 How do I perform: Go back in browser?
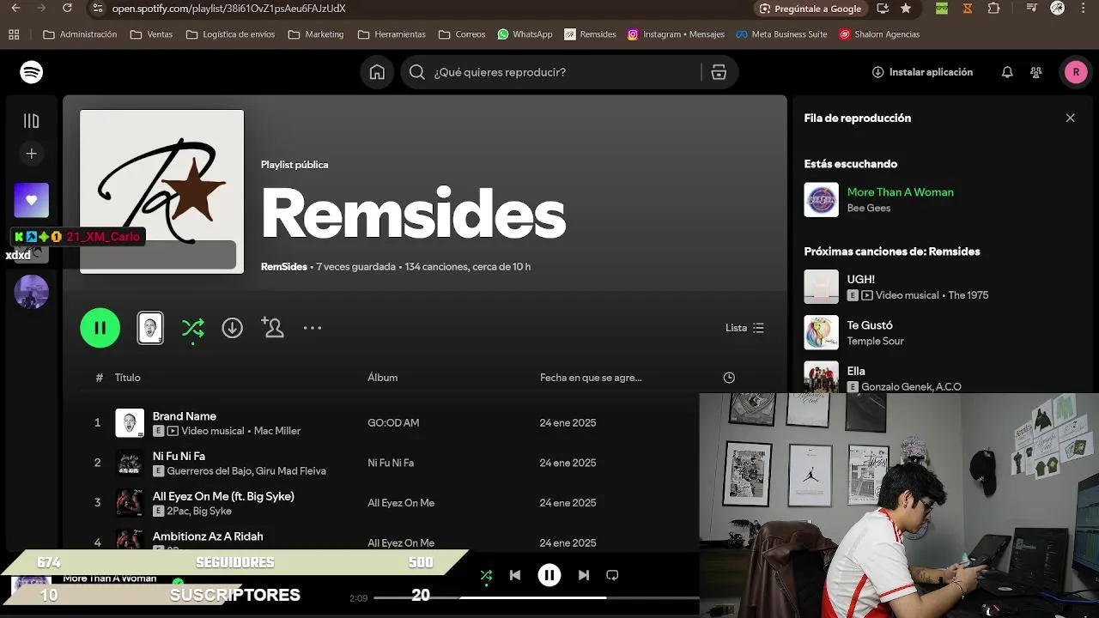(15, 9)
